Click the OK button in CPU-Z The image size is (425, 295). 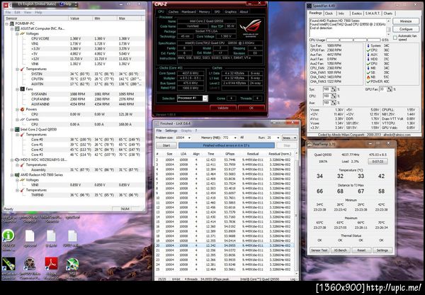point(251,108)
